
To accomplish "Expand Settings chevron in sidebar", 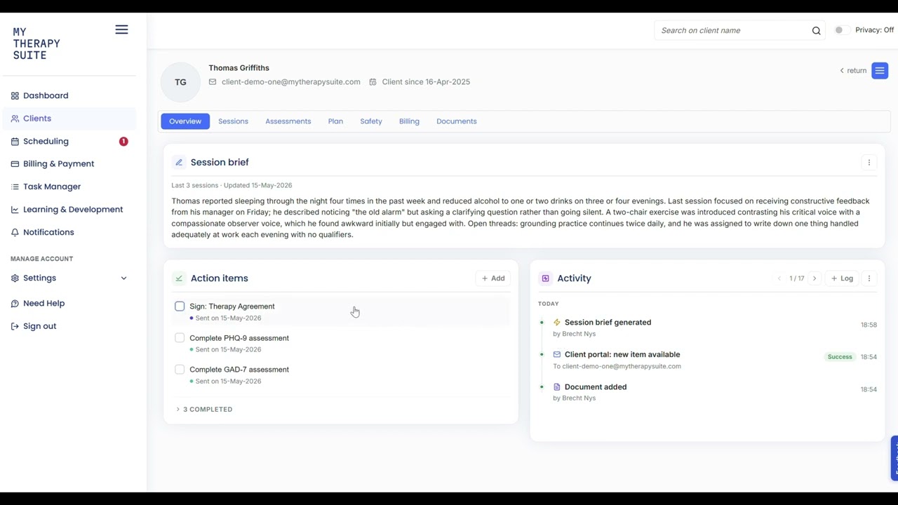I will click(123, 278).
